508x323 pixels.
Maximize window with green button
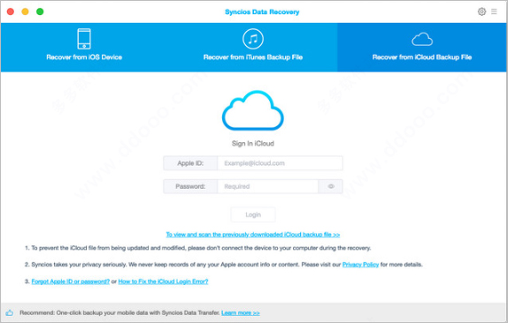[x=40, y=11]
